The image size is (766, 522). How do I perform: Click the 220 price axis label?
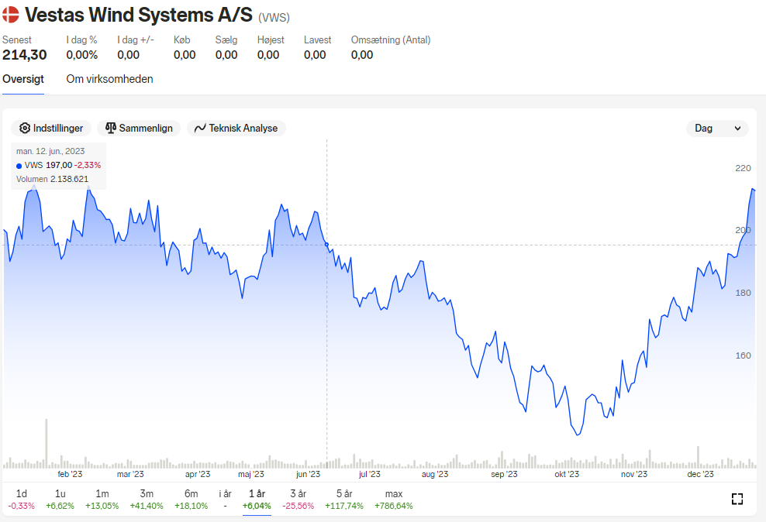tap(743, 168)
